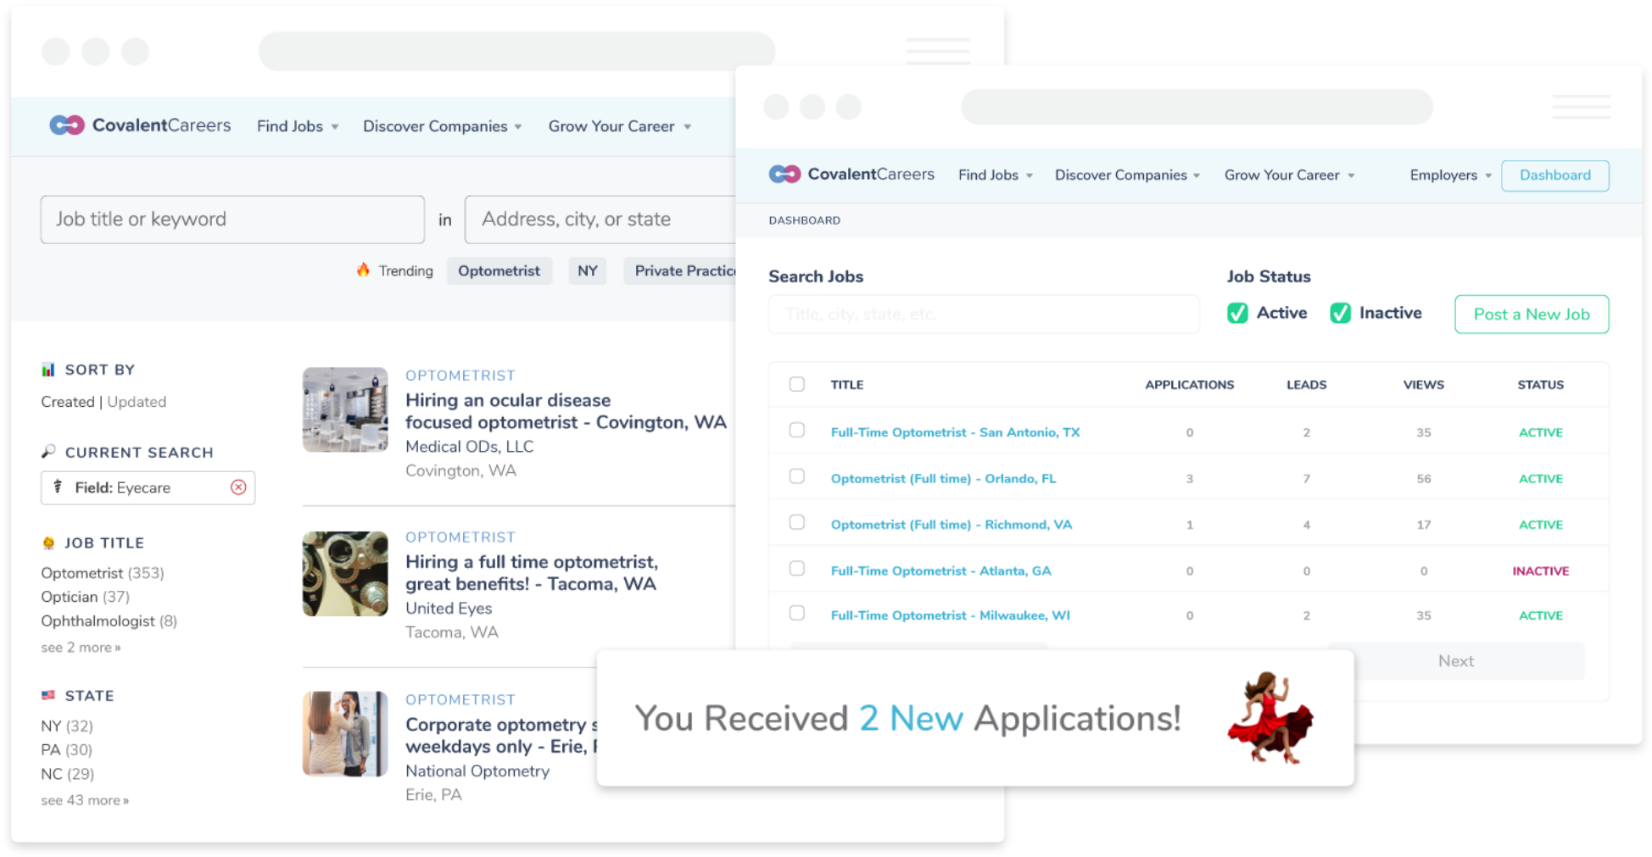Check the San Antonio, TX job row checkbox

797,431
